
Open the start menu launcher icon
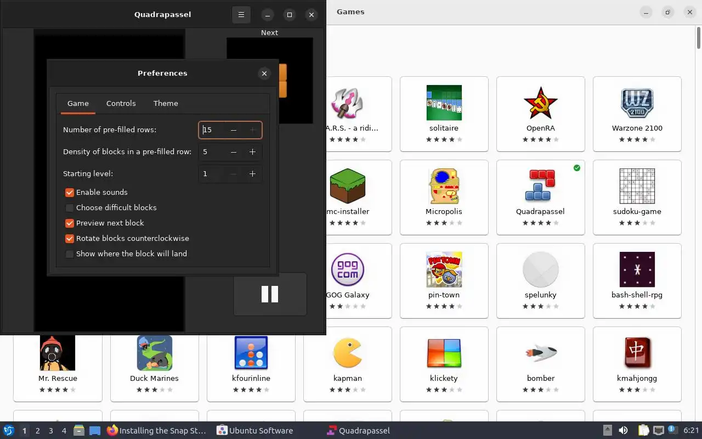click(x=9, y=431)
